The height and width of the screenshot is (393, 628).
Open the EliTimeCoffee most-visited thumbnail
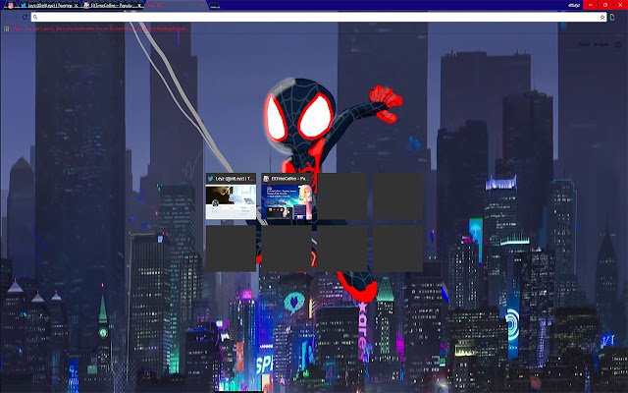point(287,196)
